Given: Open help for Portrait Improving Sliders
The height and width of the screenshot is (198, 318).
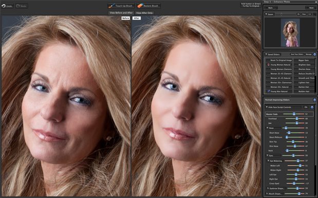Looking at the screenshot, I should click(x=314, y=100).
